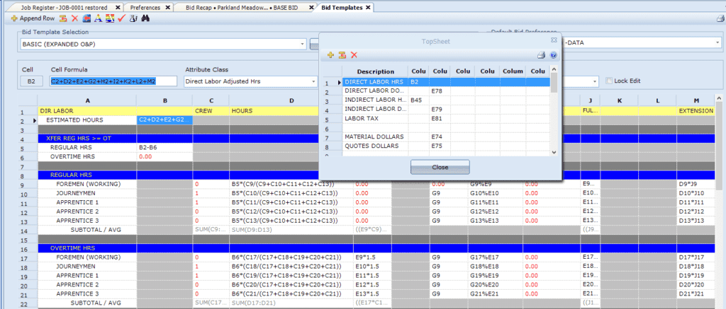Select the DIRECT LABOR HRS row in TopSheet
The width and height of the screenshot is (726, 309).
click(x=436, y=82)
